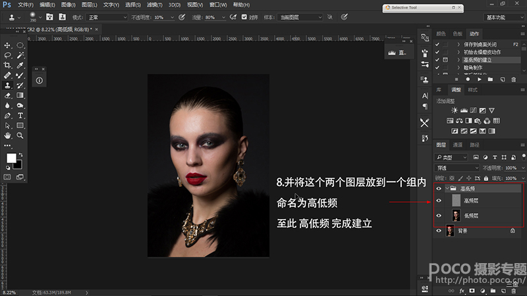Click the Play action button
Image resolution: width=527 pixels, height=296 pixels.
point(478,79)
